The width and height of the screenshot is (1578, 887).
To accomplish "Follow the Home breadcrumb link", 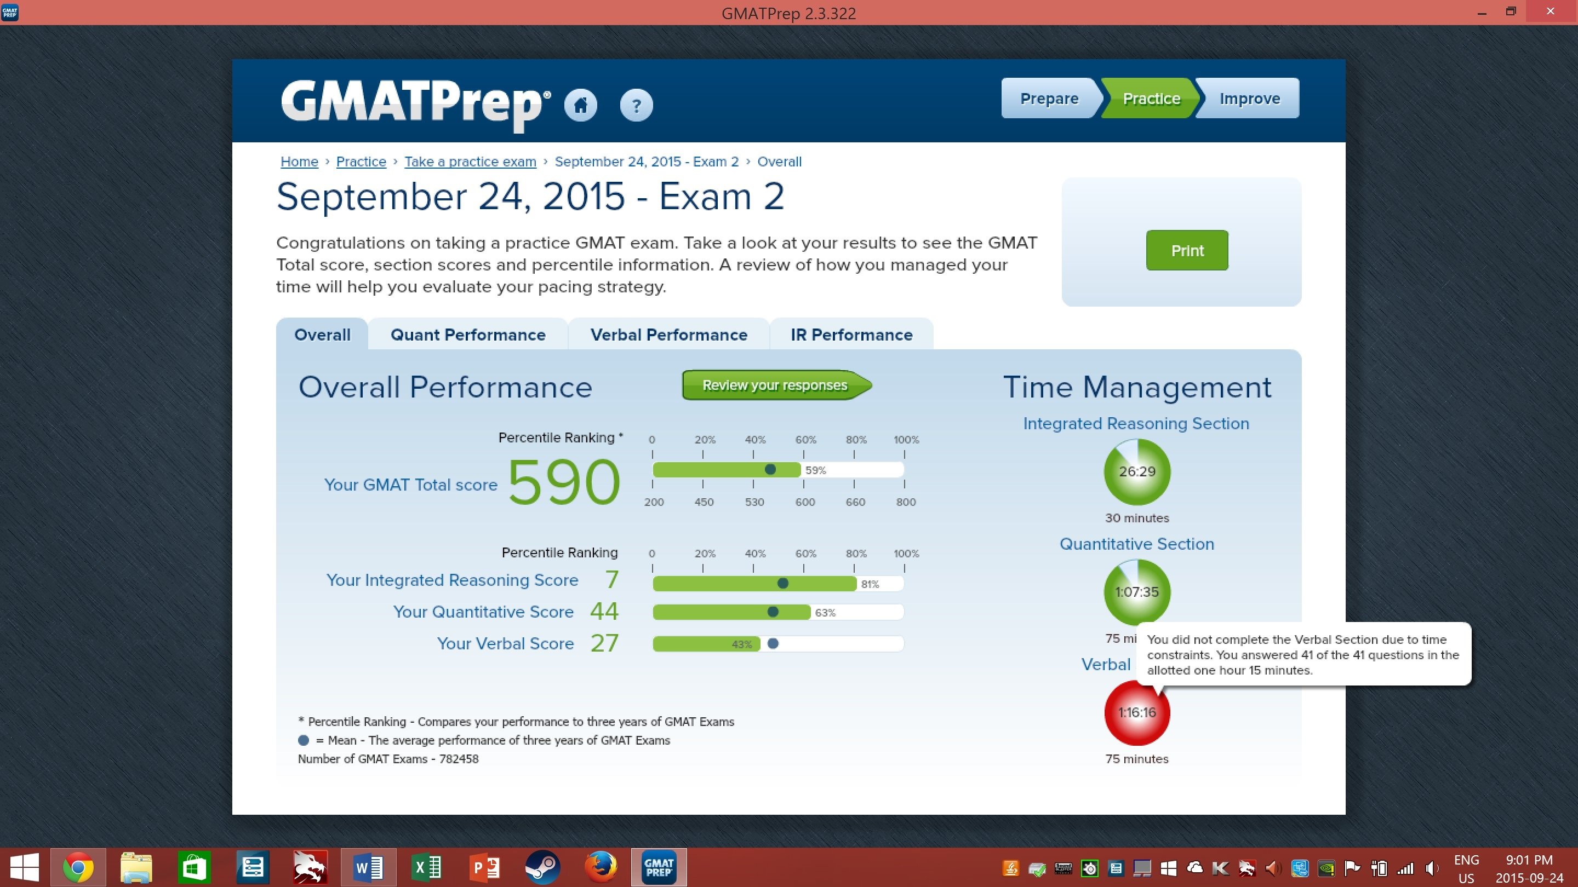I will 299,162.
